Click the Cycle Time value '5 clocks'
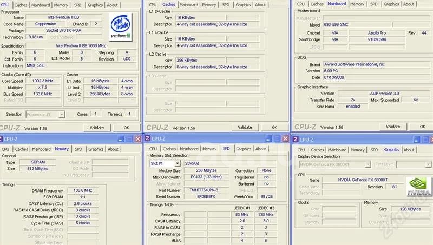Image resolution: width=433 pixels, height=245 pixels. 83,223
